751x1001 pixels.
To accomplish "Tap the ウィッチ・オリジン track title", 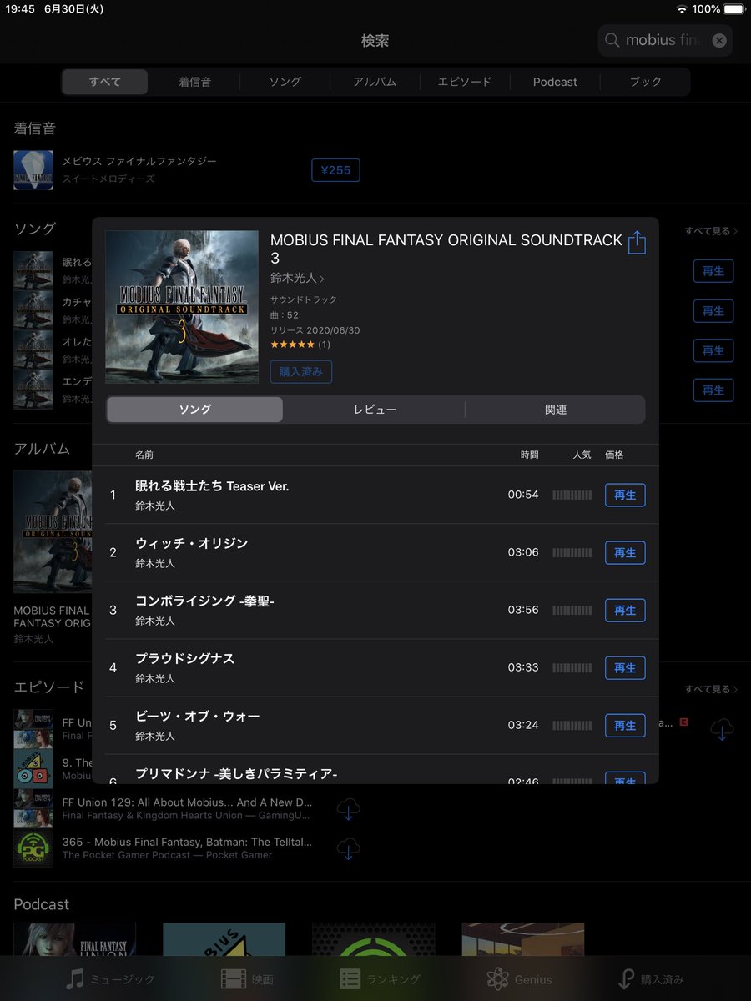I will coord(192,544).
